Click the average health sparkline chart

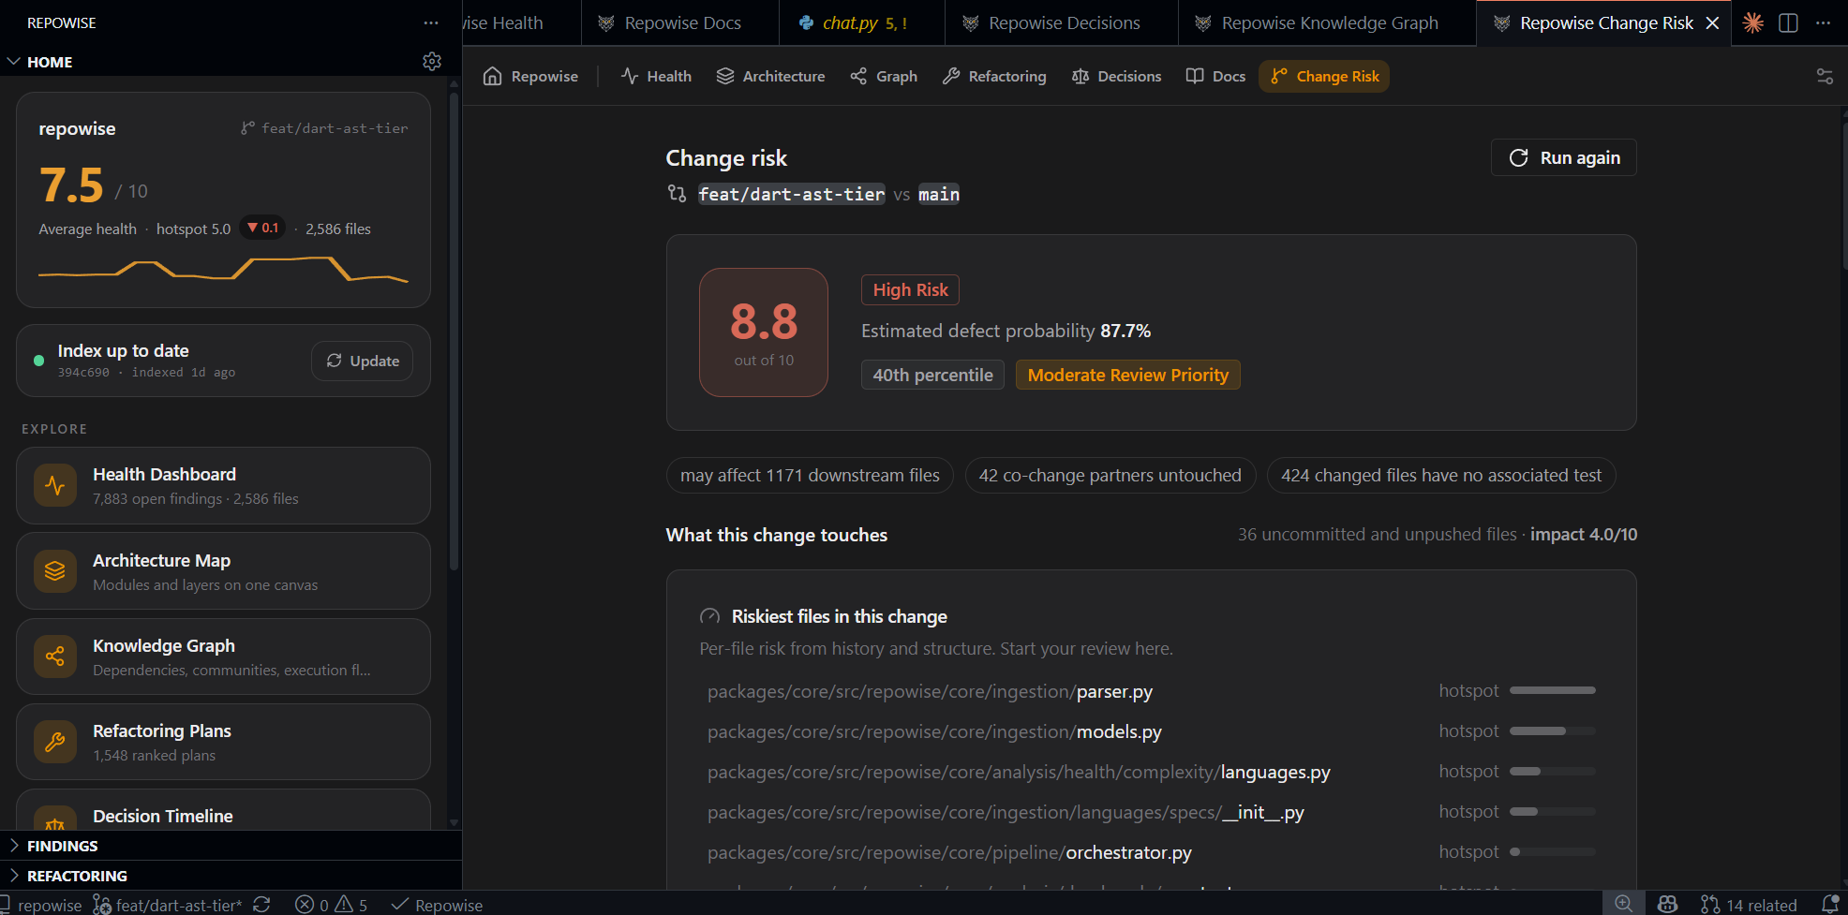[223, 269]
